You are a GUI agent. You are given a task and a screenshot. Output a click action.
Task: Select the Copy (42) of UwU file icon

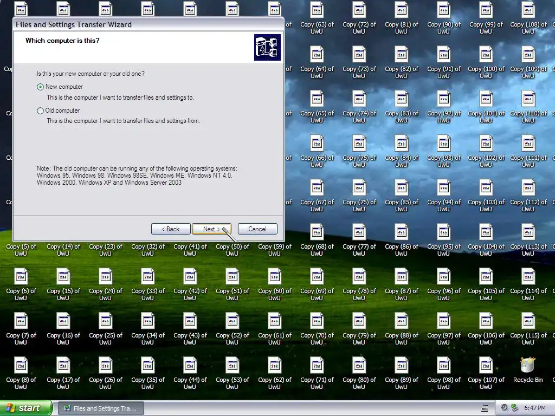[190, 277]
